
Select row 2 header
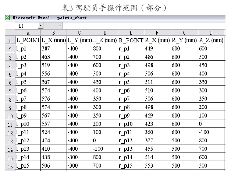coord(10,48)
